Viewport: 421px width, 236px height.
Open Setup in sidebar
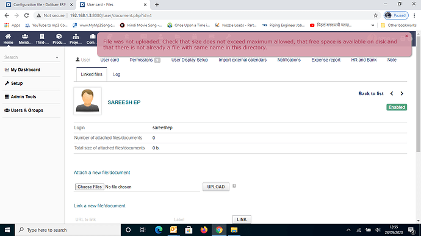14,83
